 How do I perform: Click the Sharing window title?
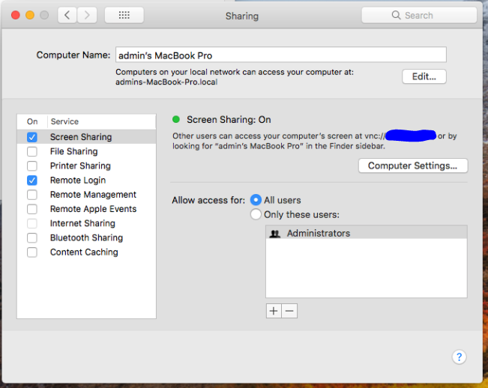point(242,16)
